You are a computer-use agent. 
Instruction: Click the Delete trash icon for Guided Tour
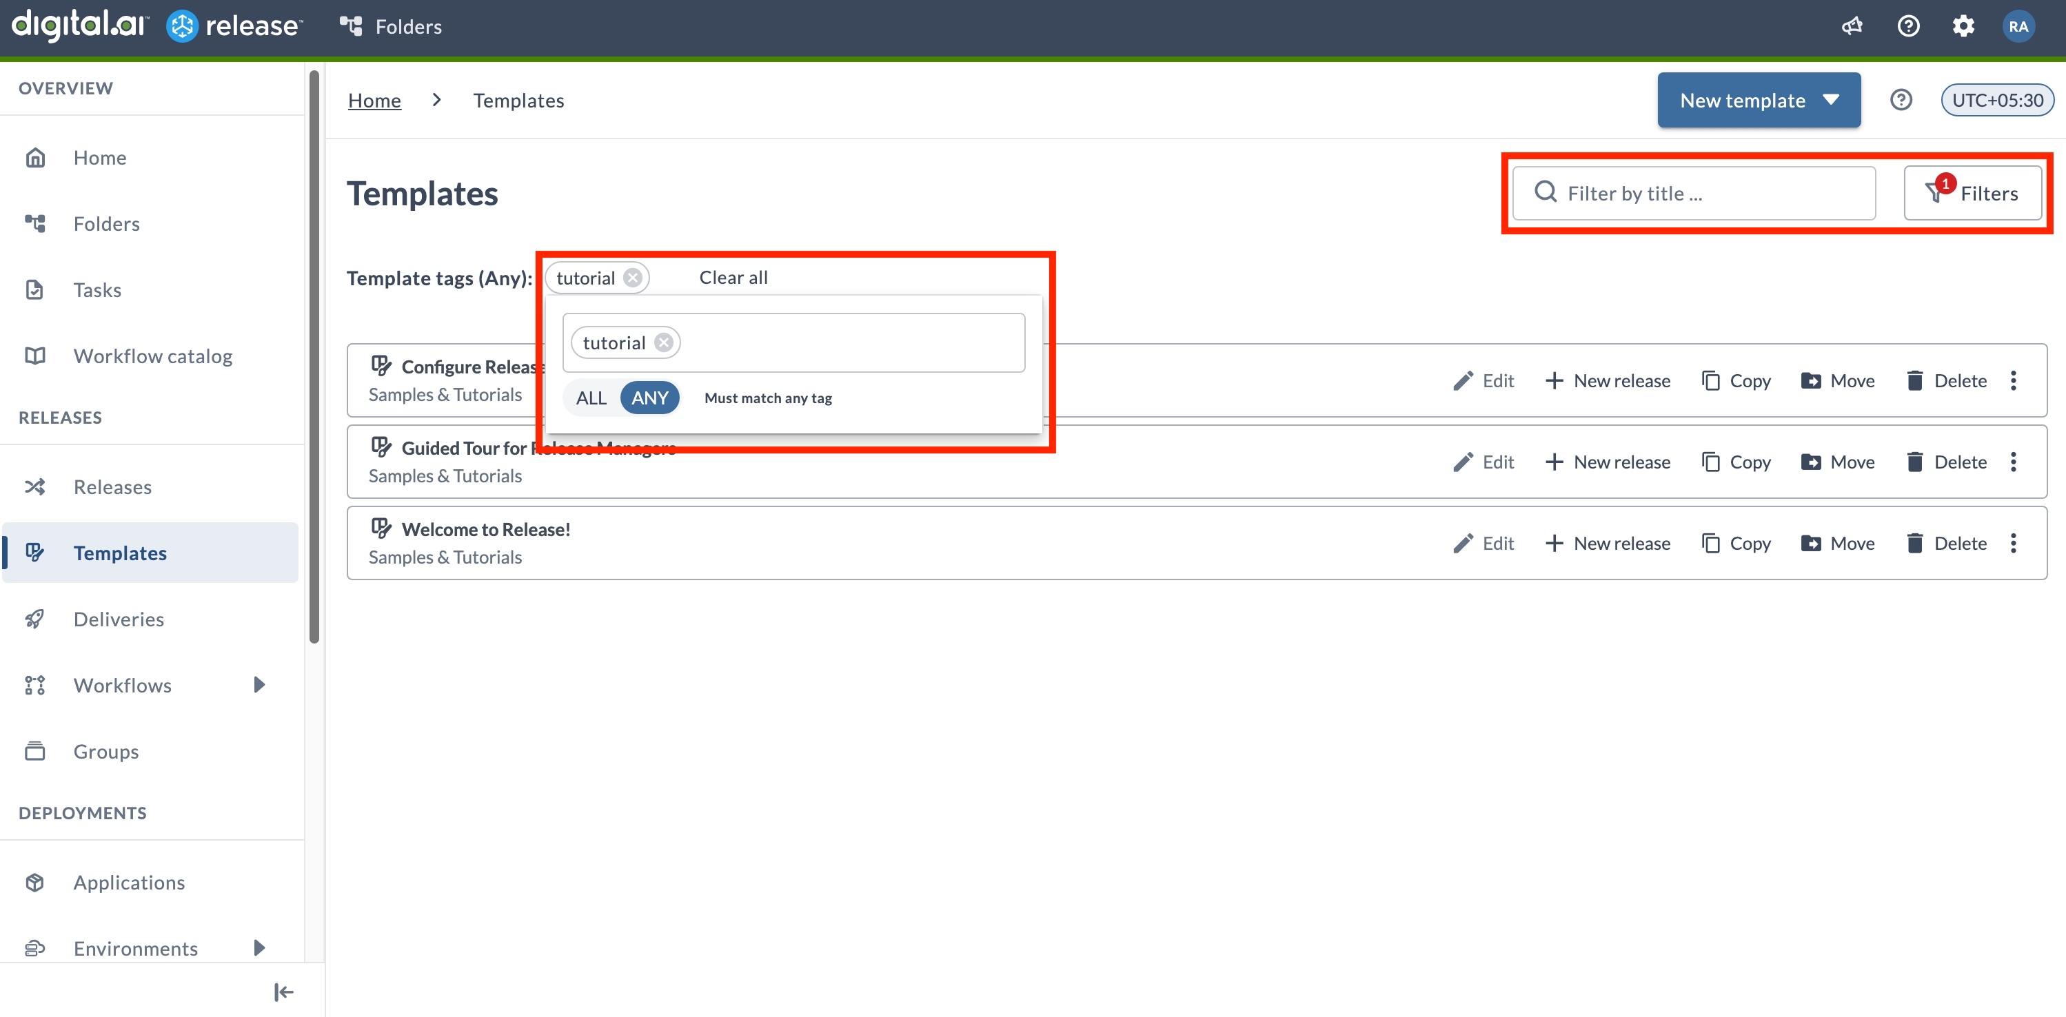pos(1914,462)
